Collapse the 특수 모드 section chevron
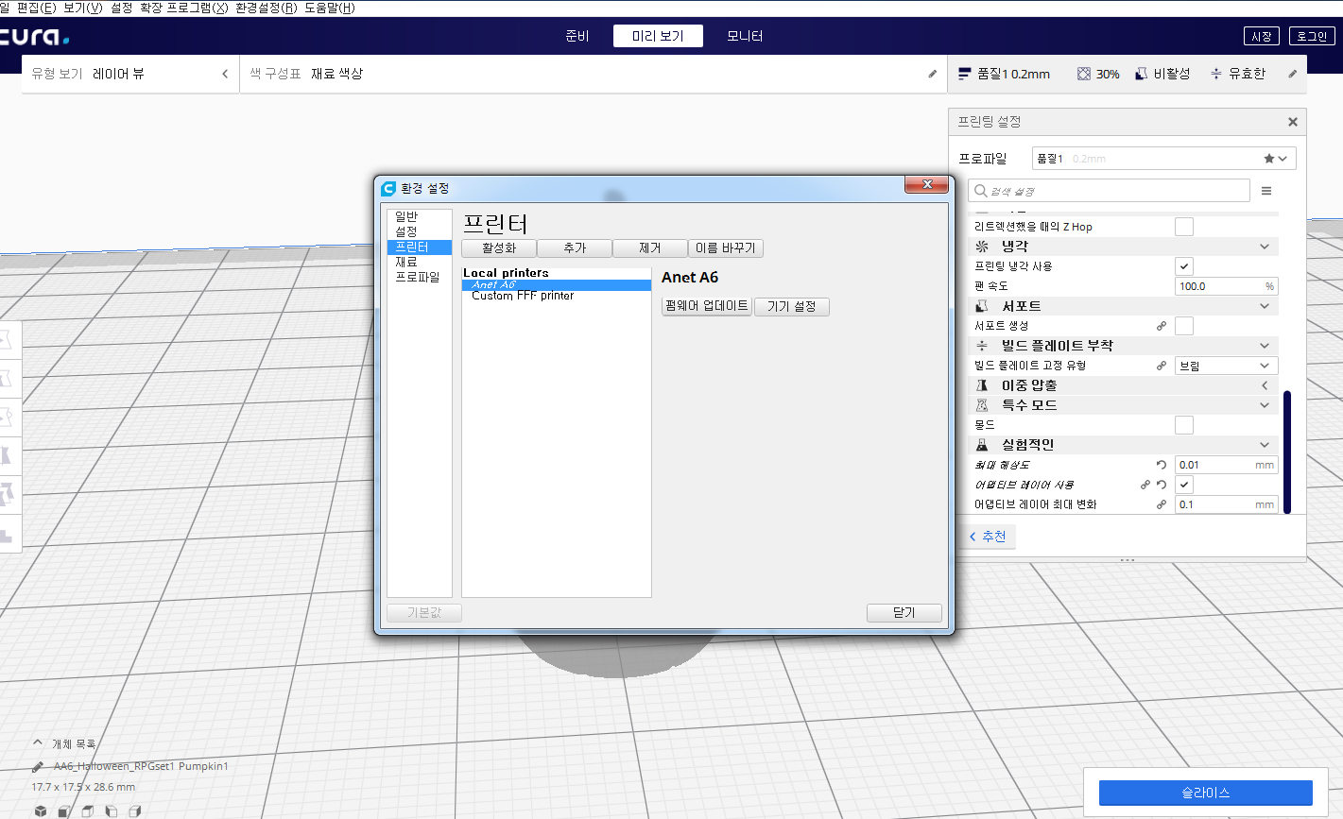The height and width of the screenshot is (819, 1343). pyautogui.click(x=1265, y=405)
